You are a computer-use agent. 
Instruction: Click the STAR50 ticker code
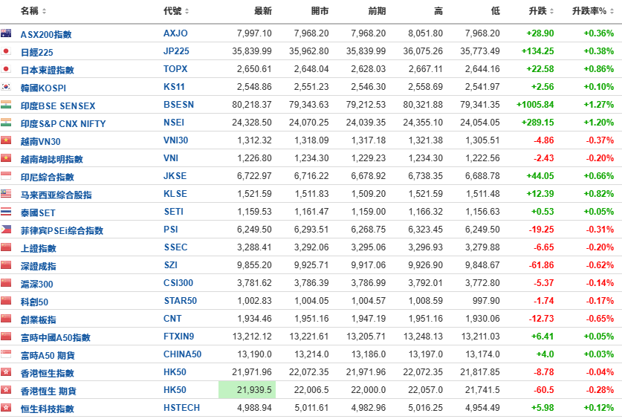(181, 301)
